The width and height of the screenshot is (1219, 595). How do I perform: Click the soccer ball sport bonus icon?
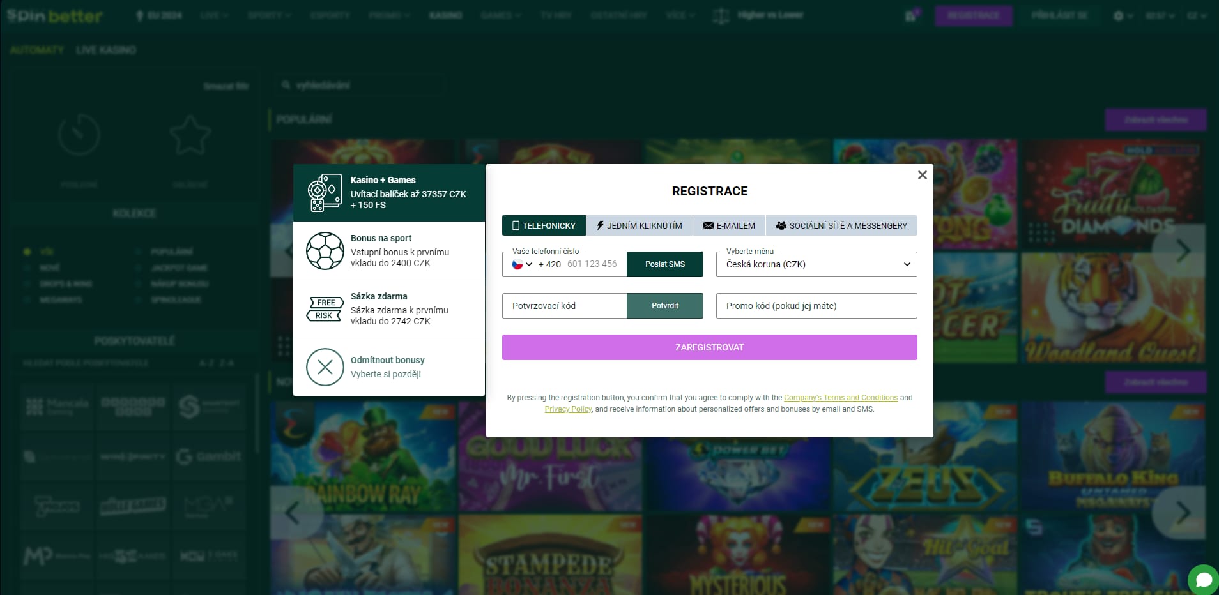[325, 251]
